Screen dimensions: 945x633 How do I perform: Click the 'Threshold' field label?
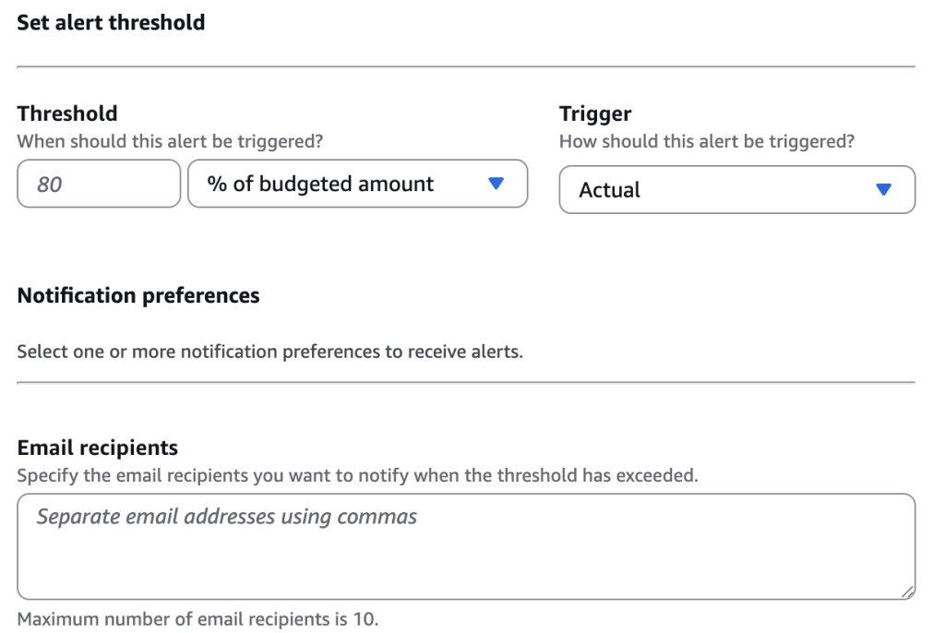[67, 113]
